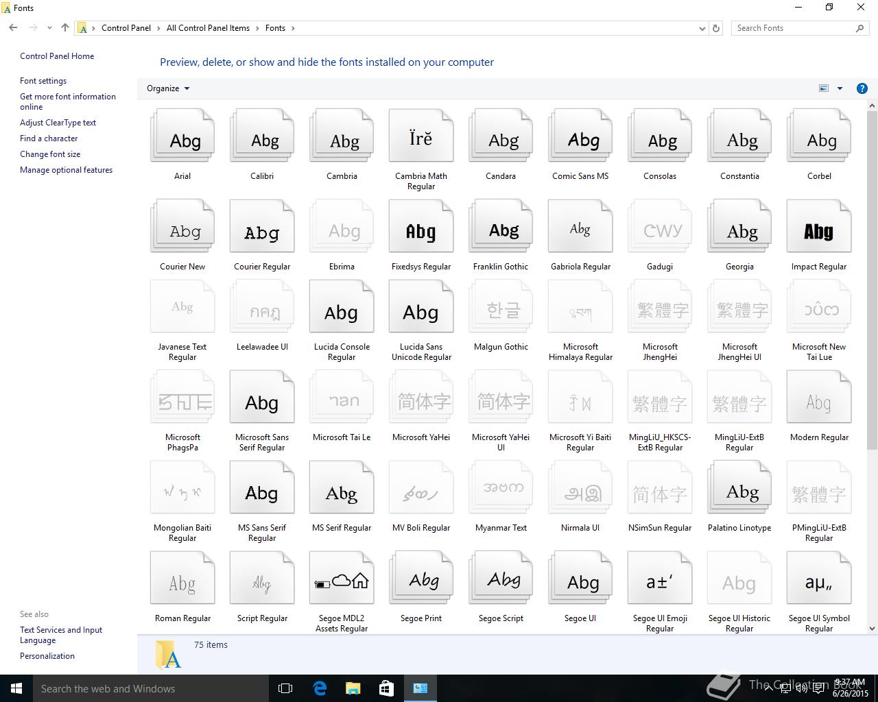The image size is (878, 702).
Task: Select Segoe UI Symbol Regular font icon
Action: 819,579
